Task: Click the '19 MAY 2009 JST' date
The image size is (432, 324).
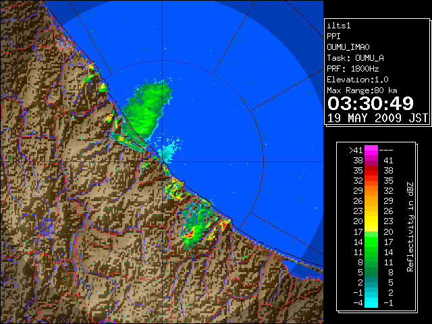Action: 378,118
